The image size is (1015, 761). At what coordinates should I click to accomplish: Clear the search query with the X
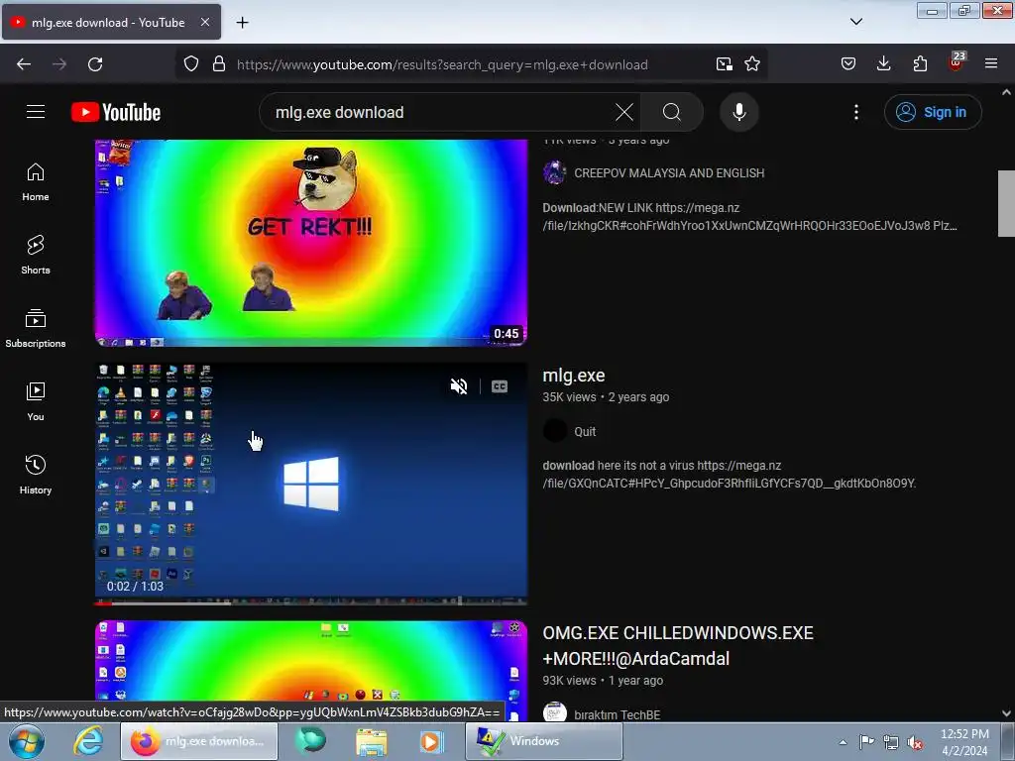pyautogui.click(x=624, y=112)
